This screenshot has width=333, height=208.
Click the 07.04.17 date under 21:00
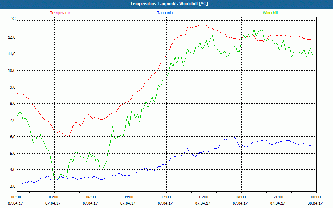pyautogui.click(x=278, y=203)
